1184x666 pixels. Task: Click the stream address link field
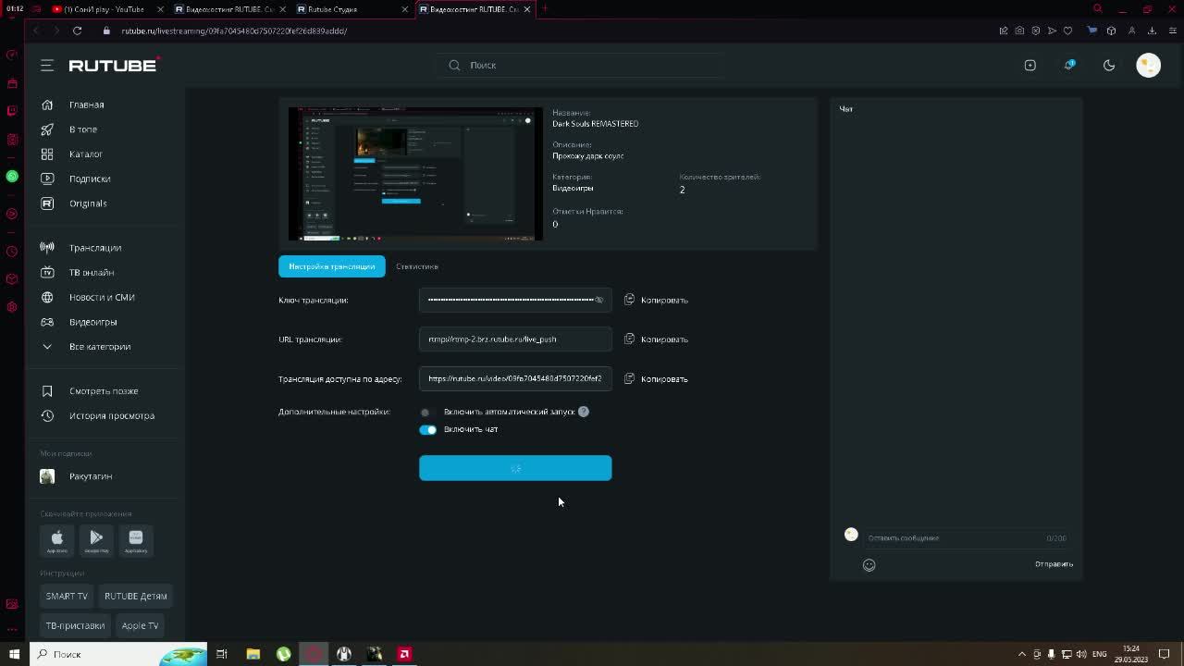tap(515, 378)
